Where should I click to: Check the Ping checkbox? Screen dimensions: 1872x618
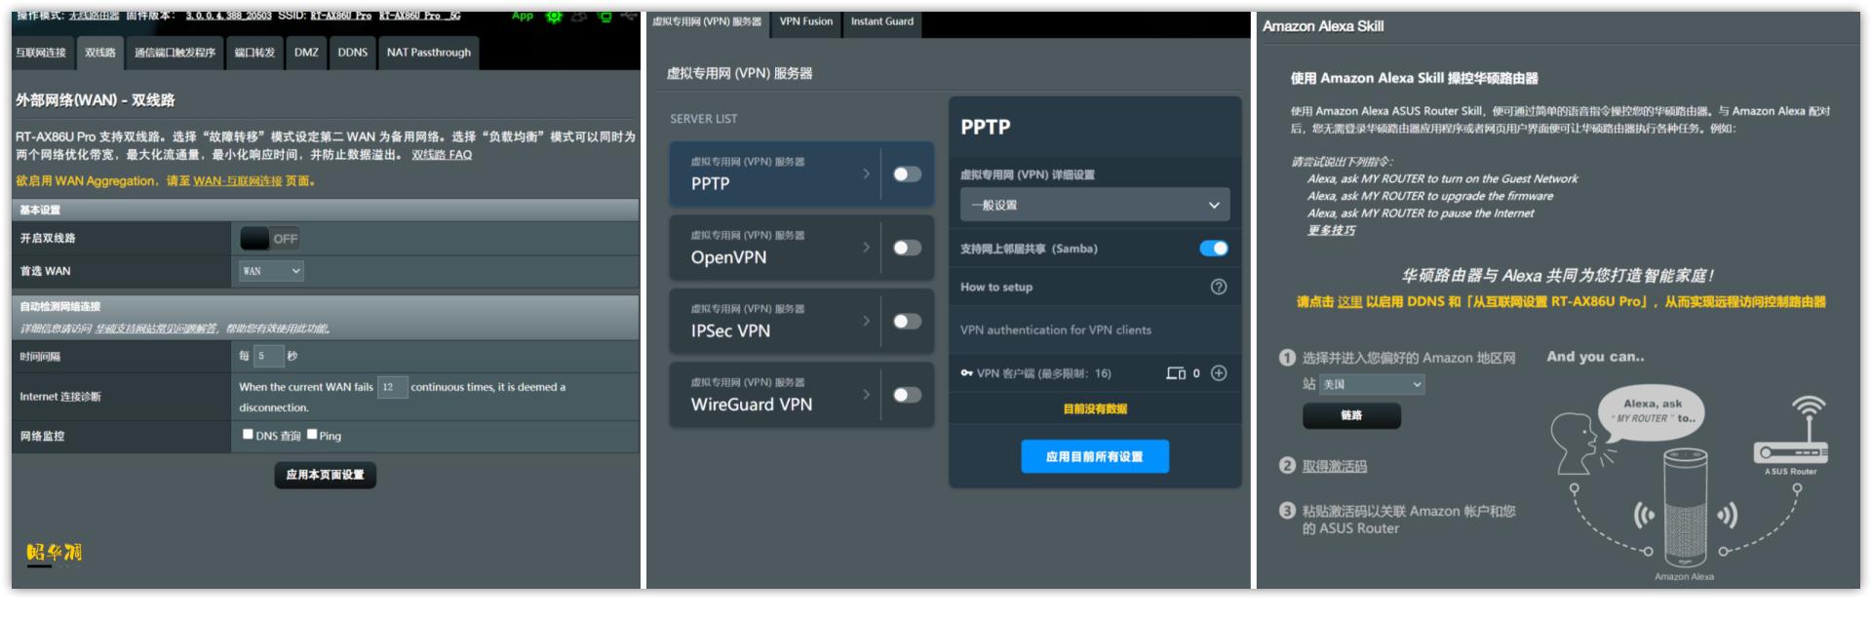click(312, 435)
